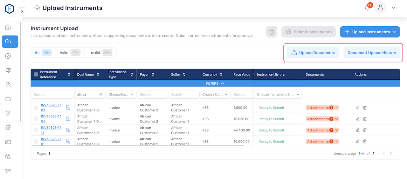The height and width of the screenshot is (179, 407).
Task: Open the Choose Instrument Errors dropdown
Action: (x=278, y=94)
